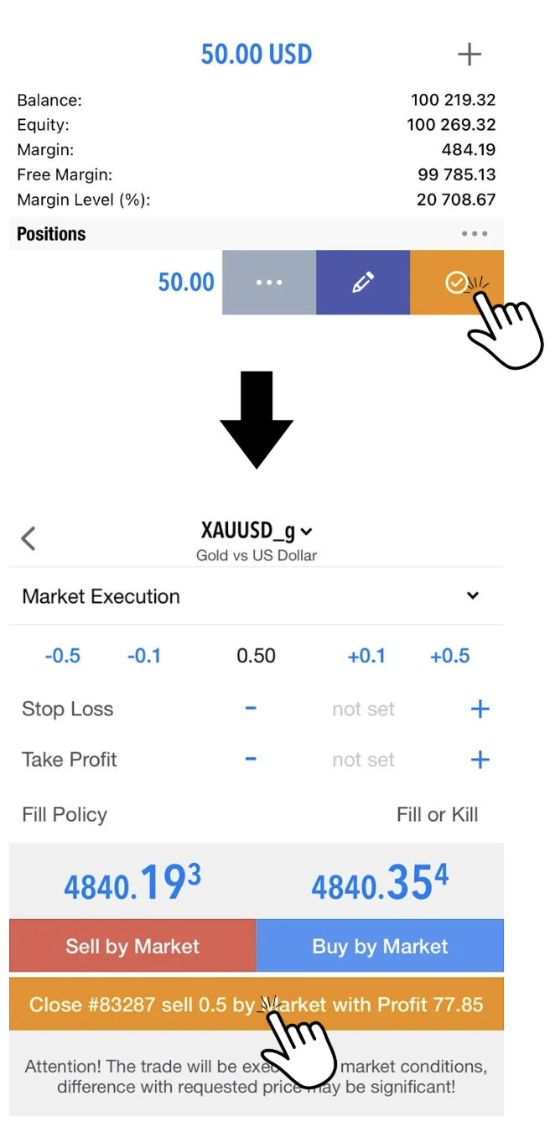Open the Positions three-dot options menu
Screen dimensions: 550x1132
[x=474, y=234]
